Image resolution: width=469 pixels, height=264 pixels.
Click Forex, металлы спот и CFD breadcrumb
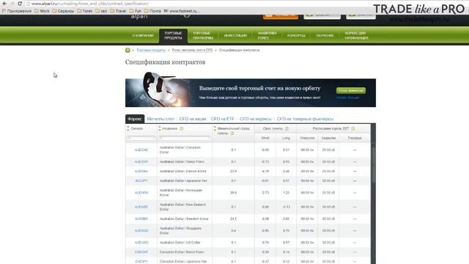pyautogui.click(x=192, y=50)
